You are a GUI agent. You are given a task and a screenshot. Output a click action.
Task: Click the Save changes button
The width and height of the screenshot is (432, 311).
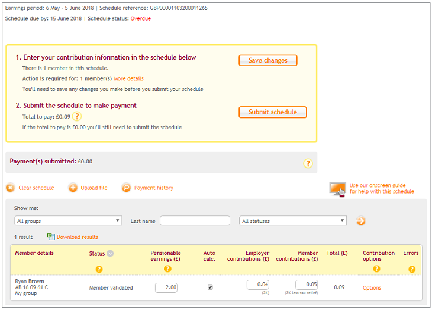268,60
